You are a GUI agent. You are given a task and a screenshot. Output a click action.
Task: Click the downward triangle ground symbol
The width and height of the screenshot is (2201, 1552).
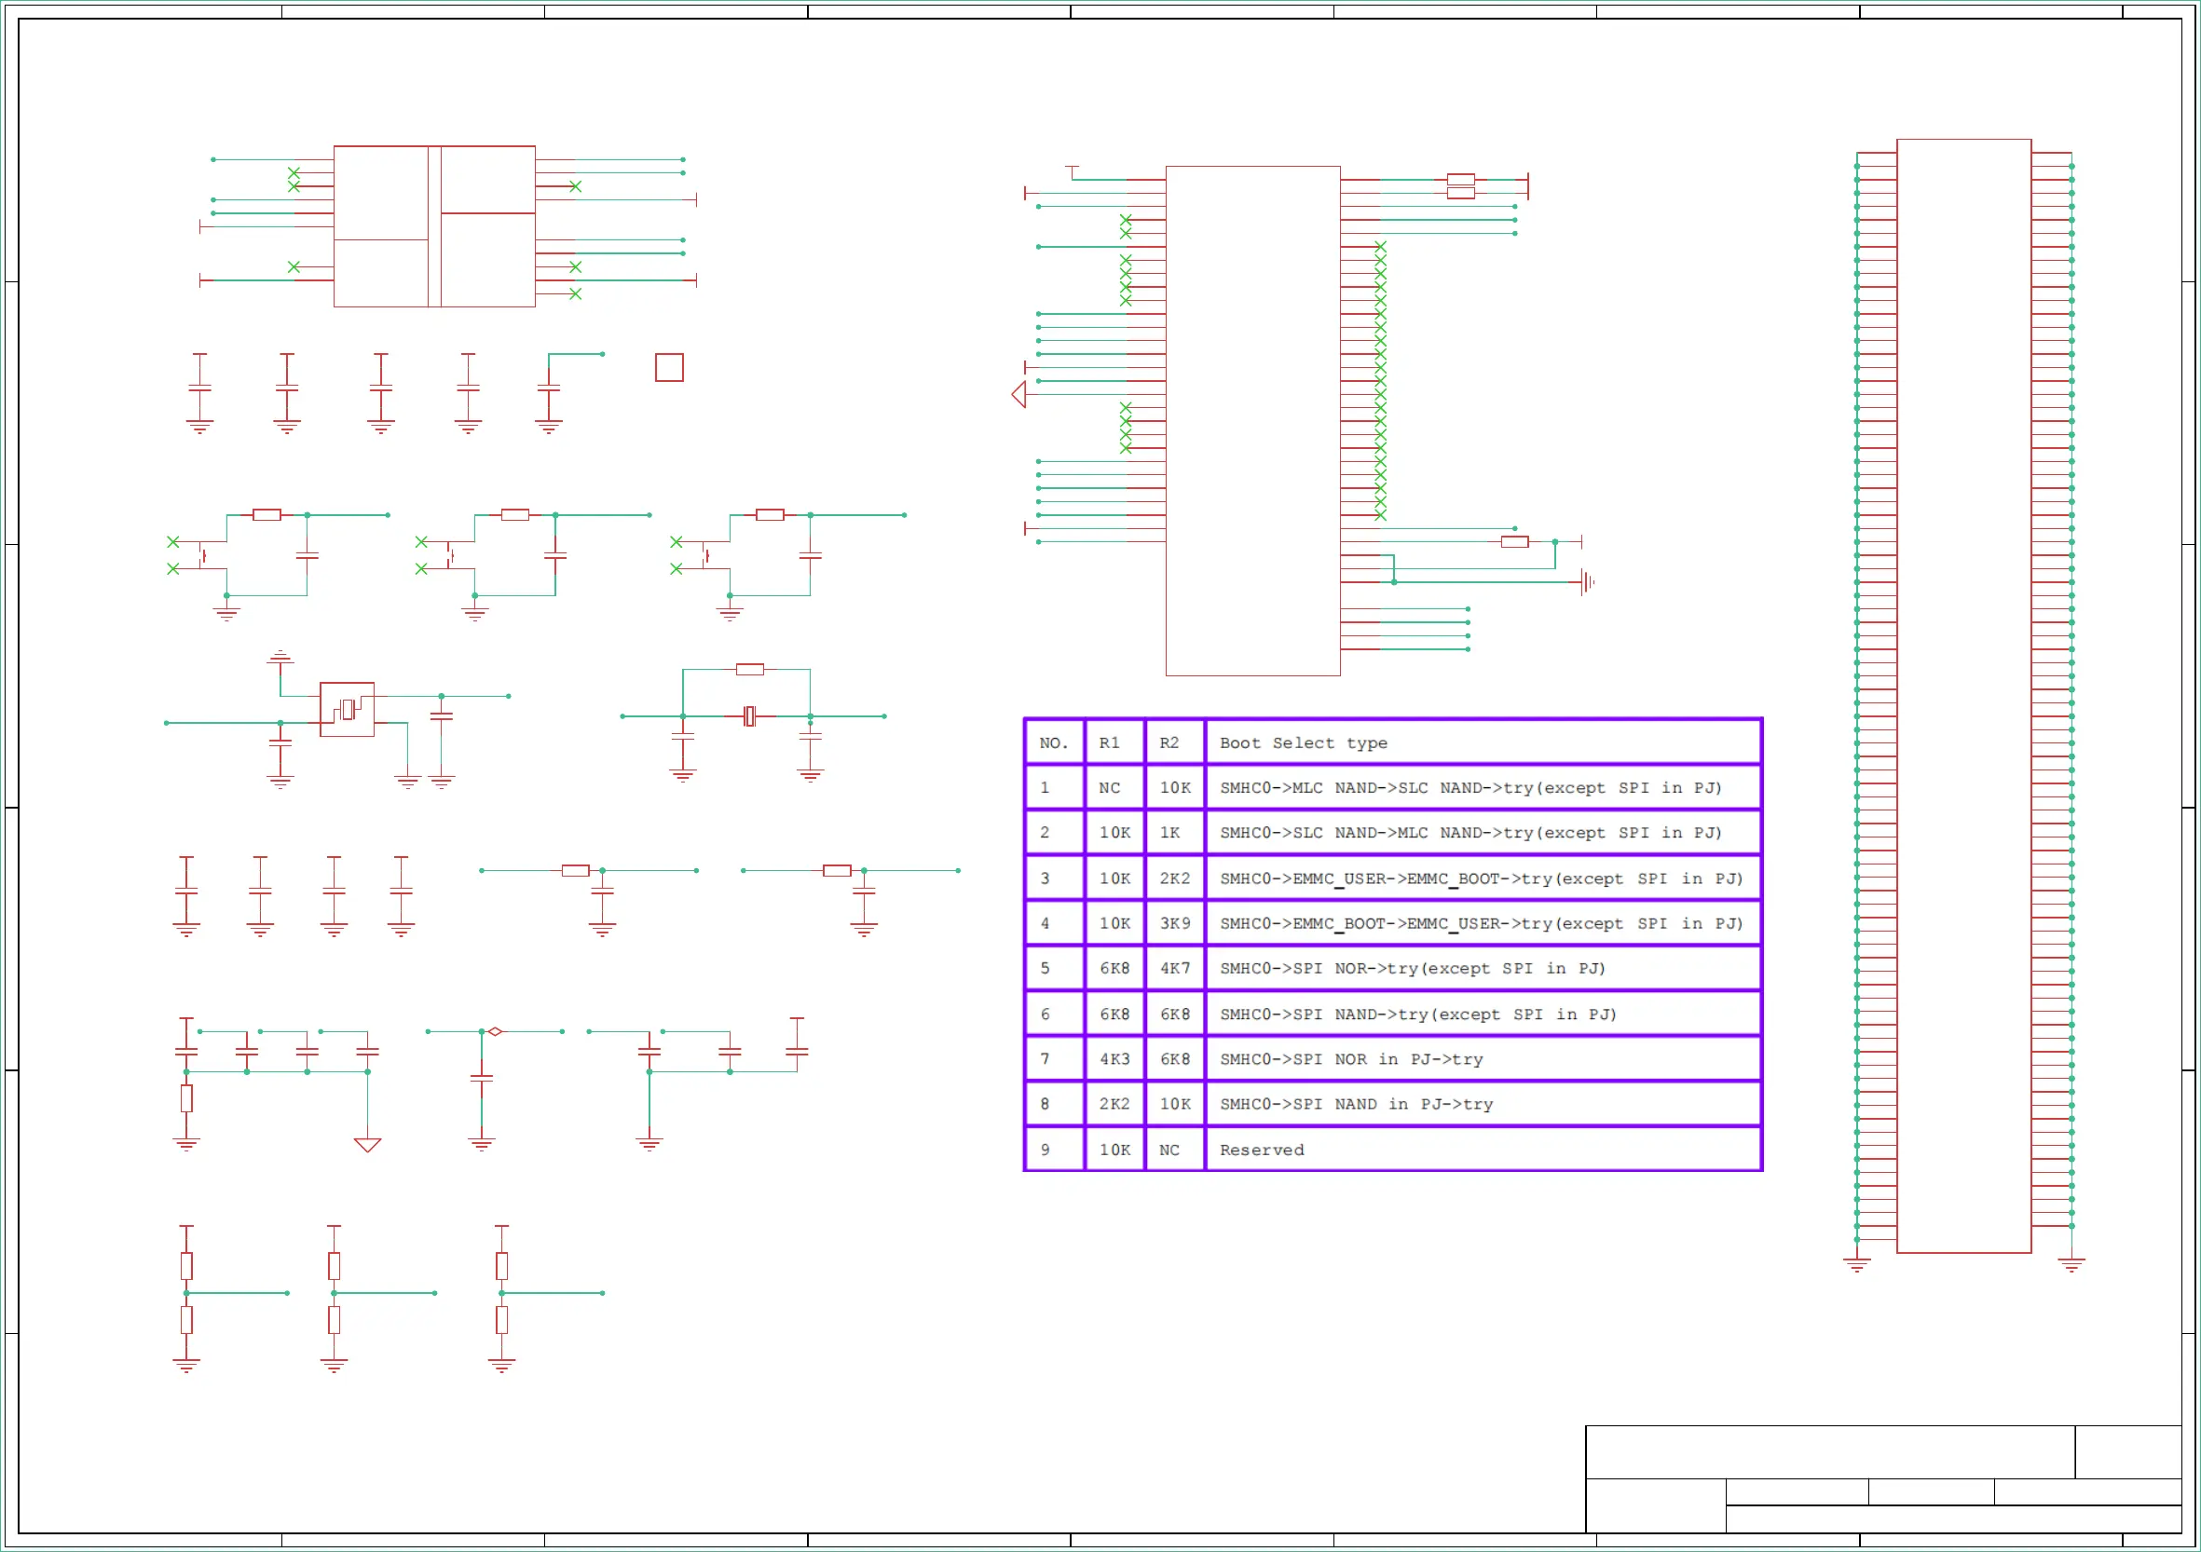tap(367, 1145)
